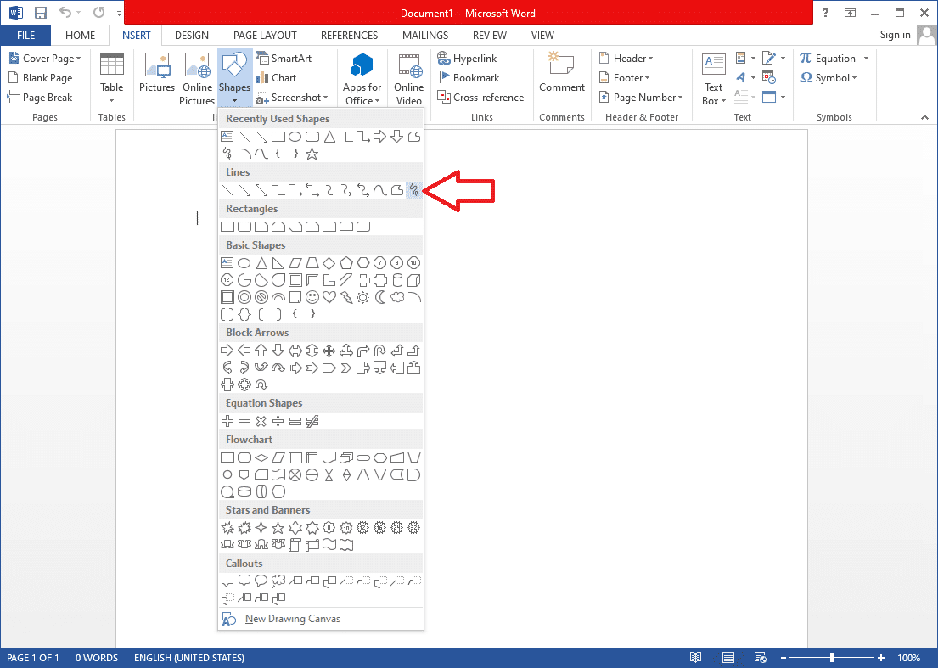Switch to the DESIGN tab
Viewport: 938px width, 668px height.
click(191, 35)
